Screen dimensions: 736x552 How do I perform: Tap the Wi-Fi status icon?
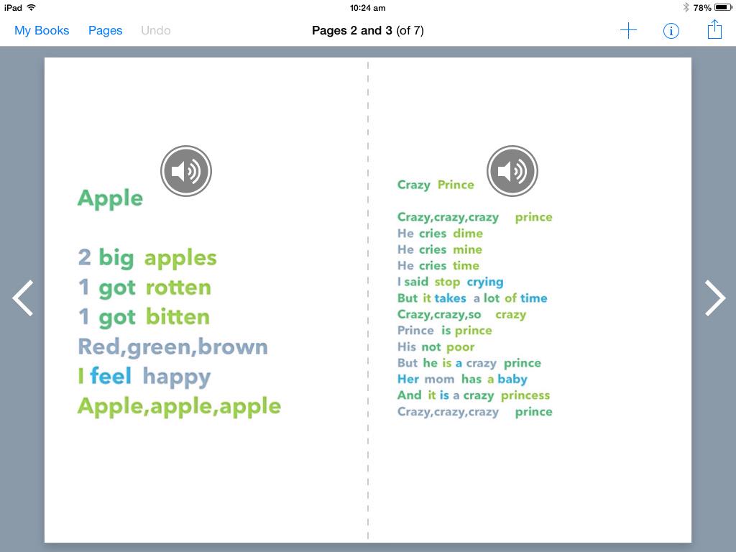[29, 8]
